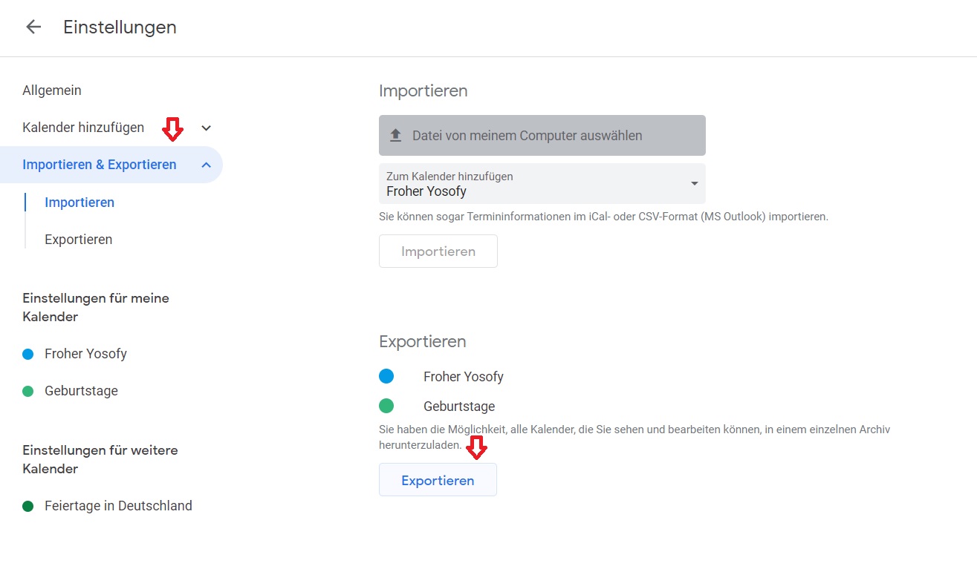The height and width of the screenshot is (566, 977).
Task: Click Geburtstage in the Exportieren list
Action: point(459,407)
